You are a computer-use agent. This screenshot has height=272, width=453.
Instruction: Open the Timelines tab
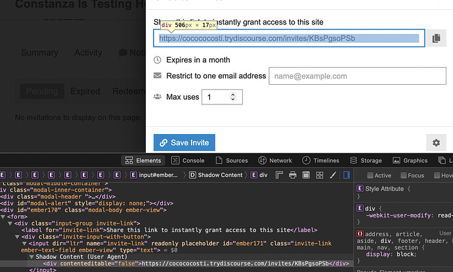pos(320,160)
